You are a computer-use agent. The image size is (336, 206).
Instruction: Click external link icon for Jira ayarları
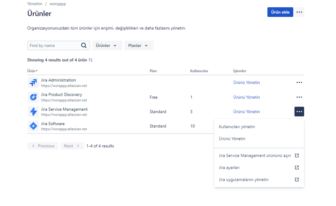coord(297,167)
